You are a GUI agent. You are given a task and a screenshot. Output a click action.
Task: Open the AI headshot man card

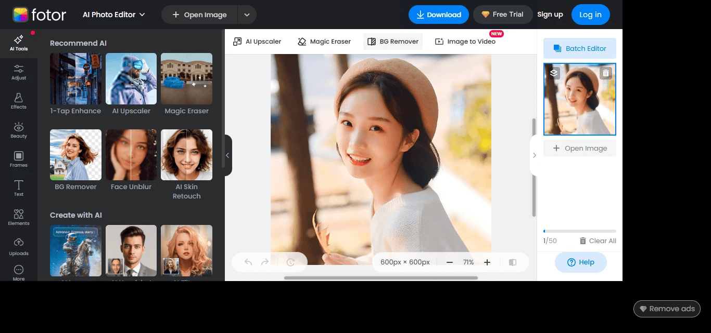point(131,250)
